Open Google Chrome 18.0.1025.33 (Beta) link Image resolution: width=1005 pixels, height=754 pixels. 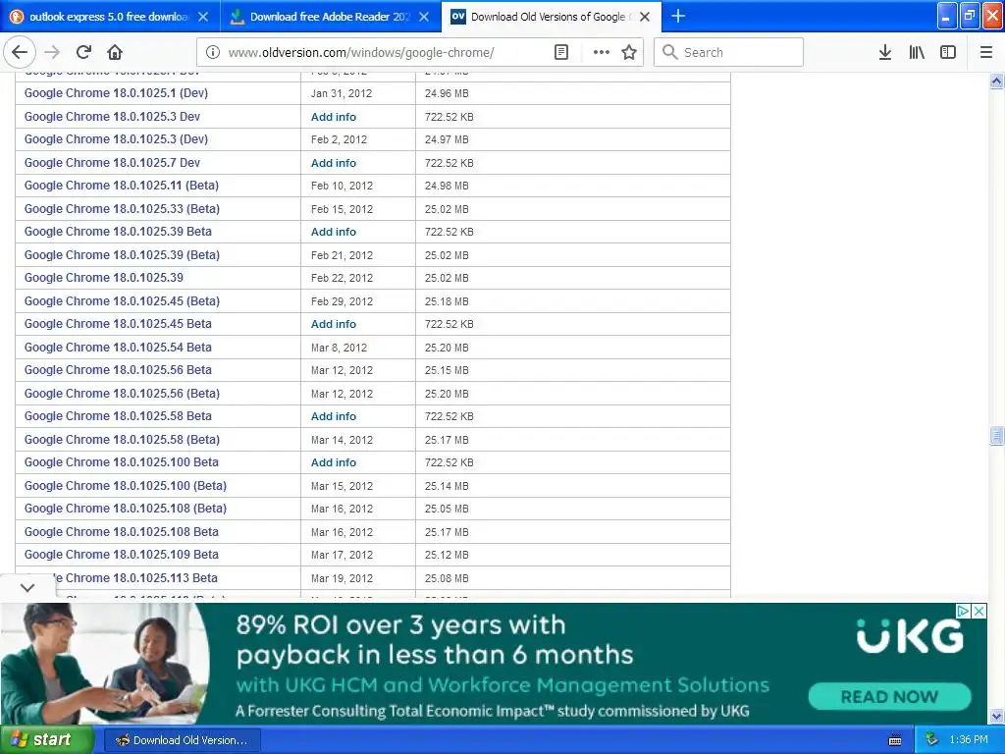pos(122,209)
